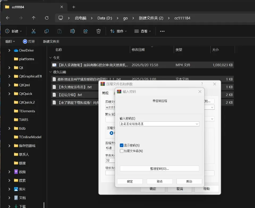Click the 打开 command in command bar

coord(29,41)
